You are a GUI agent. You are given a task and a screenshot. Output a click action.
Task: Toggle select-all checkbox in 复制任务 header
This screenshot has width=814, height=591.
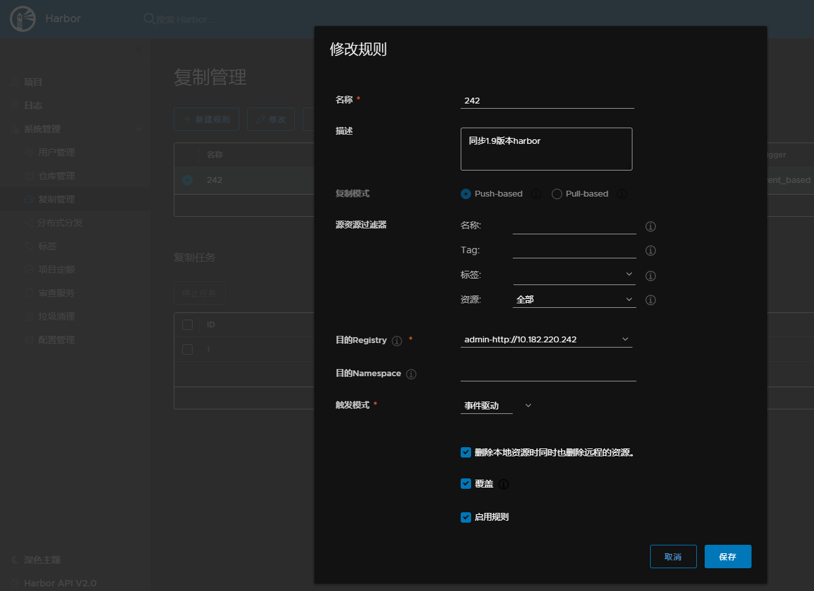coord(187,325)
